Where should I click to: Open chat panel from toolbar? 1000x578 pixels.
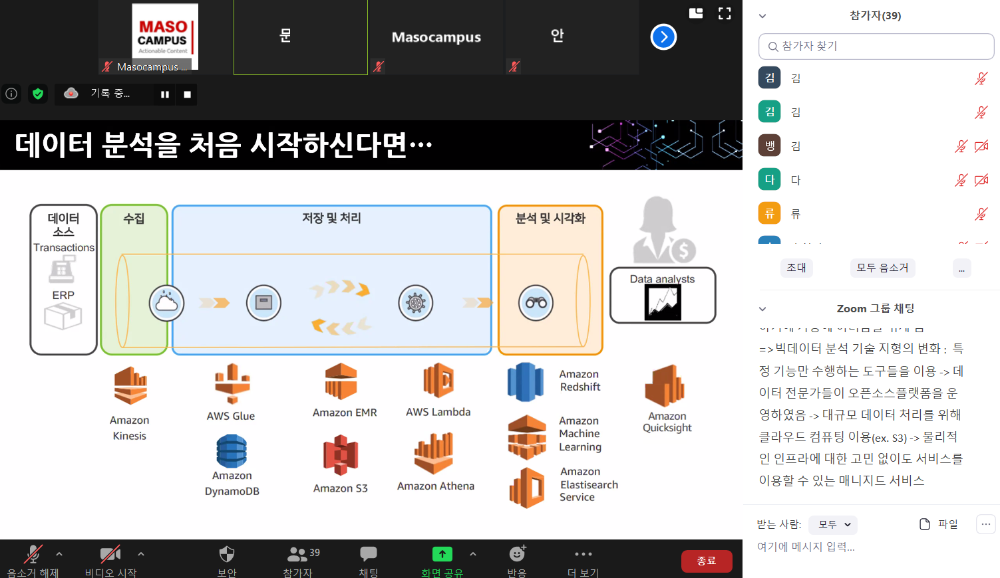(x=368, y=554)
